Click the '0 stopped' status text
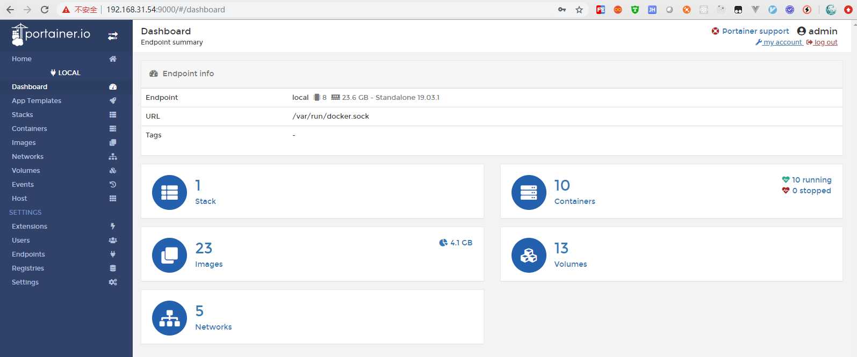The height and width of the screenshot is (357, 857). [x=811, y=191]
